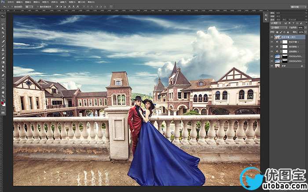Toggle the layer filtering switch
Image resolution: width=308 pixels, height=192 pixels.
[x=306, y=22]
